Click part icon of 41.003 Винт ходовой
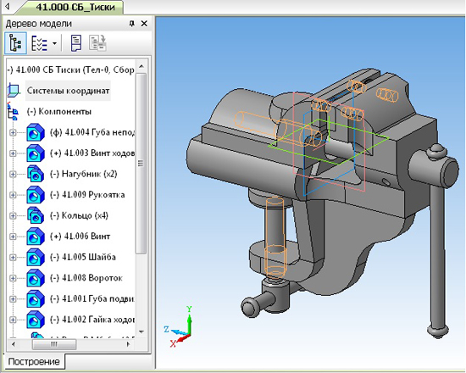466x373 pixels. pyautogui.click(x=36, y=153)
